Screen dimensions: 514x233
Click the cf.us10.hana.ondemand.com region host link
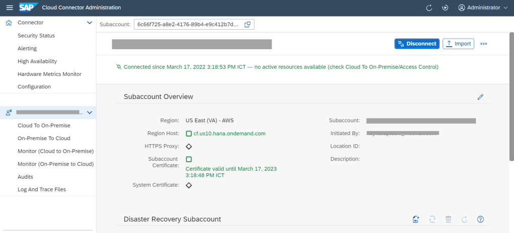point(229,134)
